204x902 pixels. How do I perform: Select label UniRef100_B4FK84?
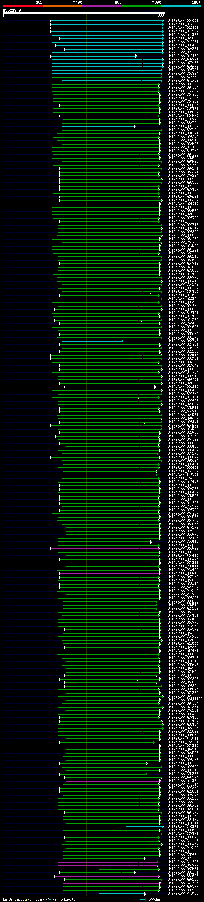pyautogui.click(x=183, y=372)
